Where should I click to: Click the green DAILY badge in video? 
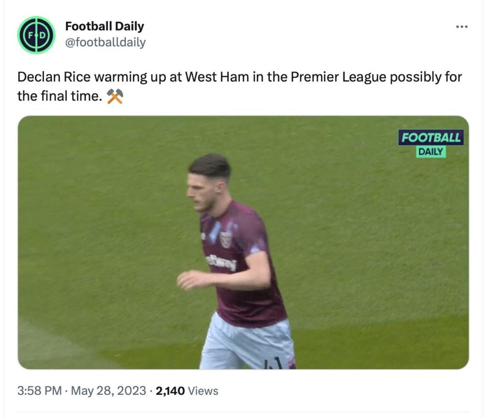point(431,152)
